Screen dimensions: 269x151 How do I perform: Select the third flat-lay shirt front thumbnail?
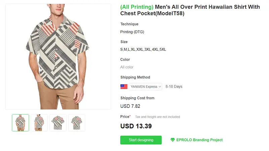58,123
